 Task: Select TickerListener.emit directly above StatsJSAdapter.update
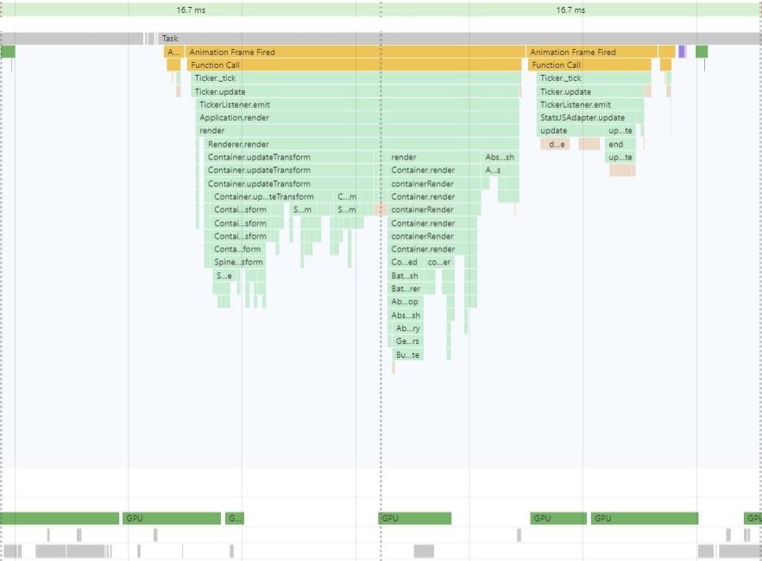pos(590,105)
